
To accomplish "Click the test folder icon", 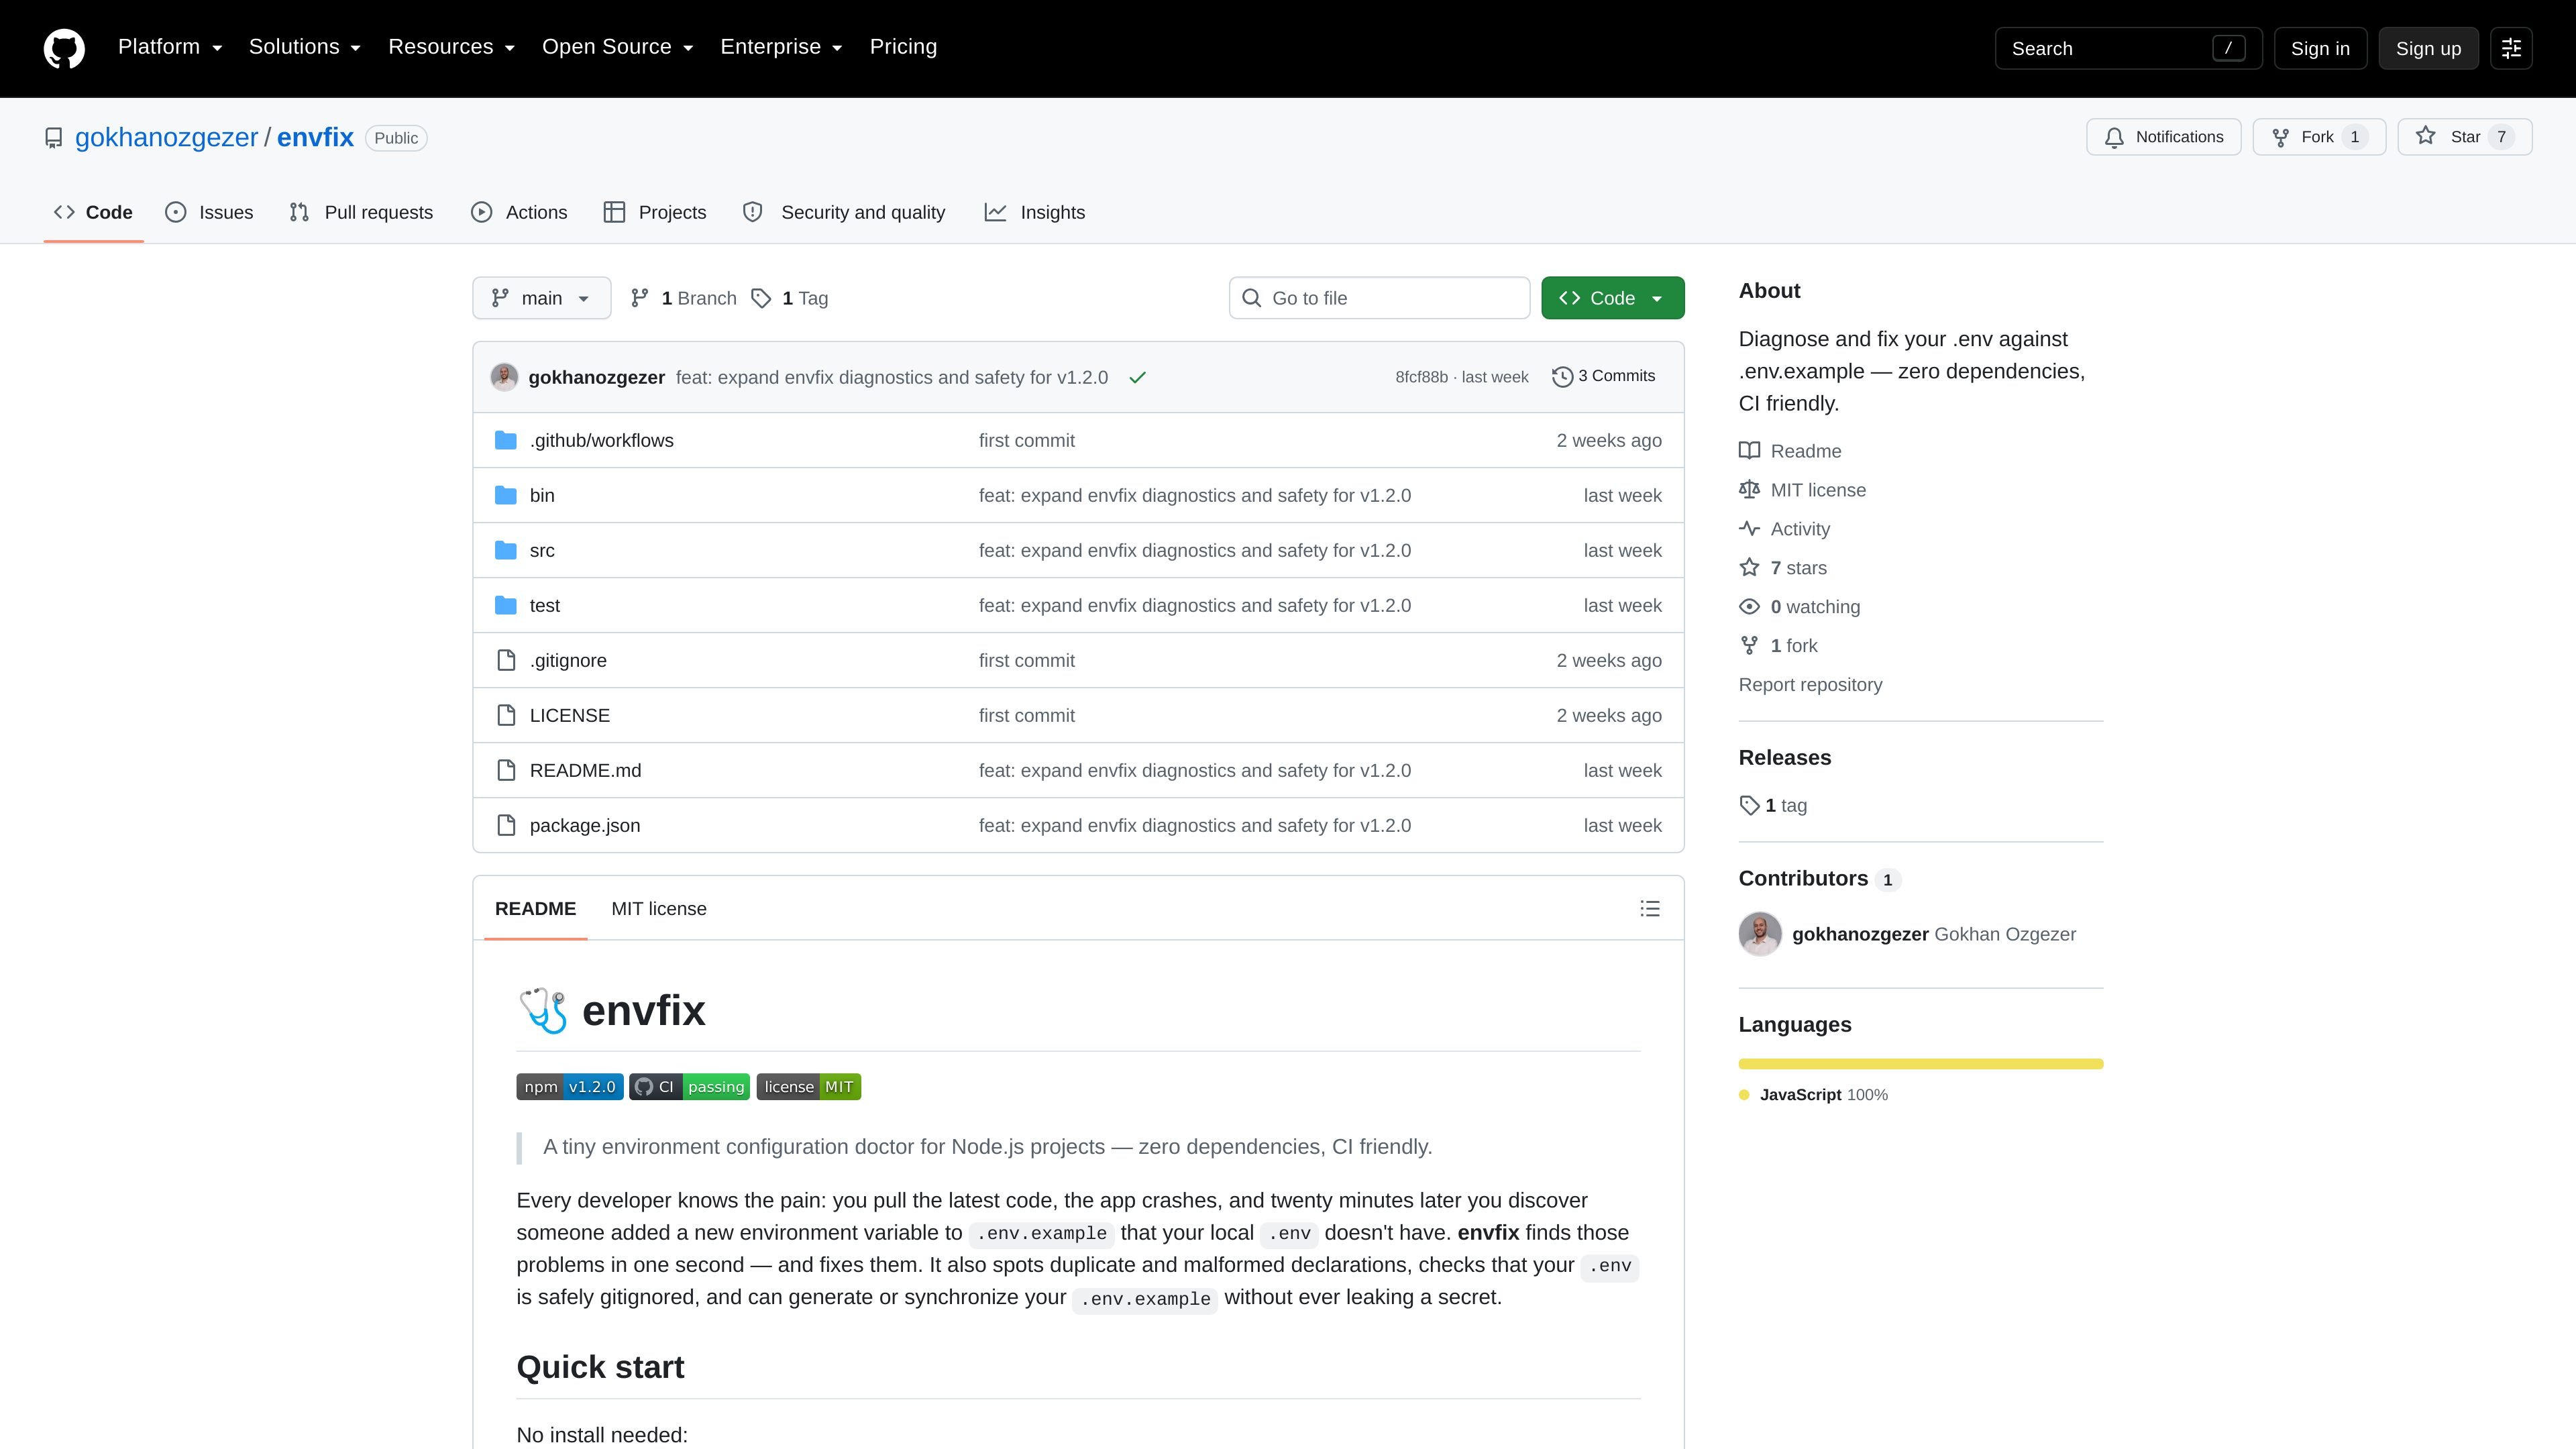I will click(506, 605).
